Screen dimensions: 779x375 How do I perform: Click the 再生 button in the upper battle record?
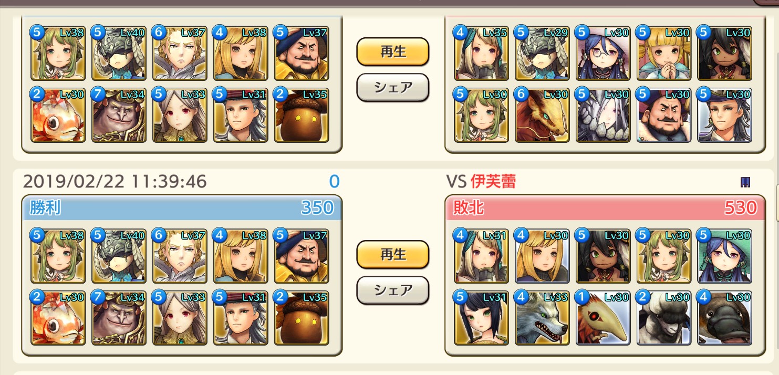(393, 52)
